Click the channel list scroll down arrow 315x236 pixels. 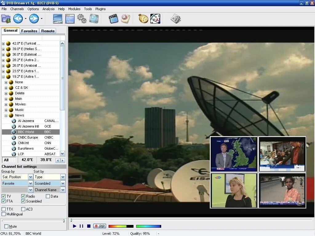[62, 154]
